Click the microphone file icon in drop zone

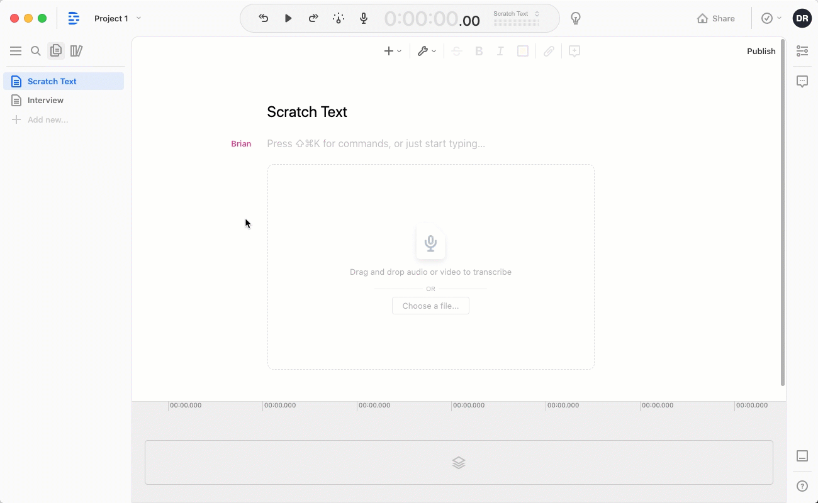431,243
